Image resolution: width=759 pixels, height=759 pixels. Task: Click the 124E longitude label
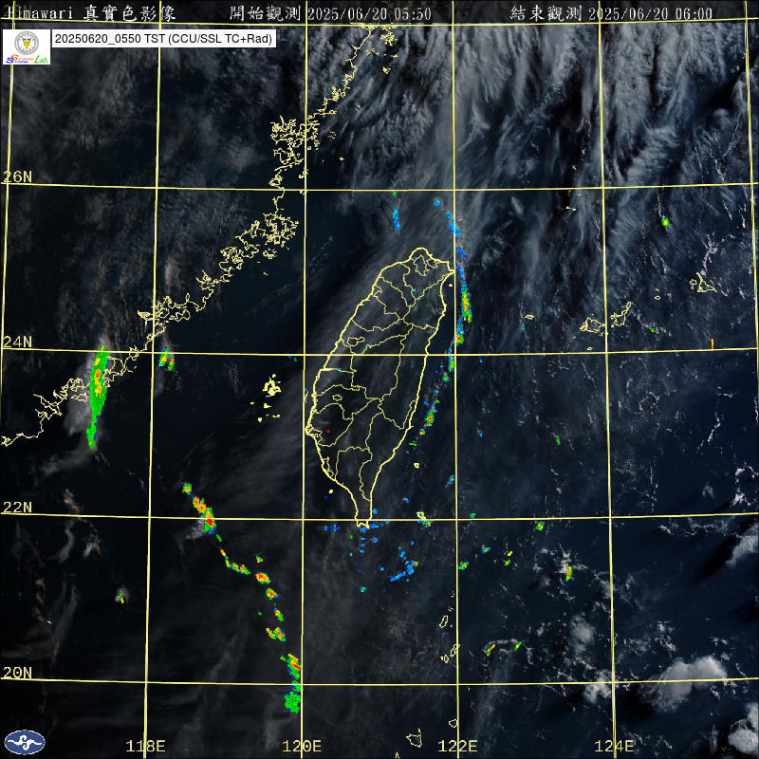(x=614, y=746)
